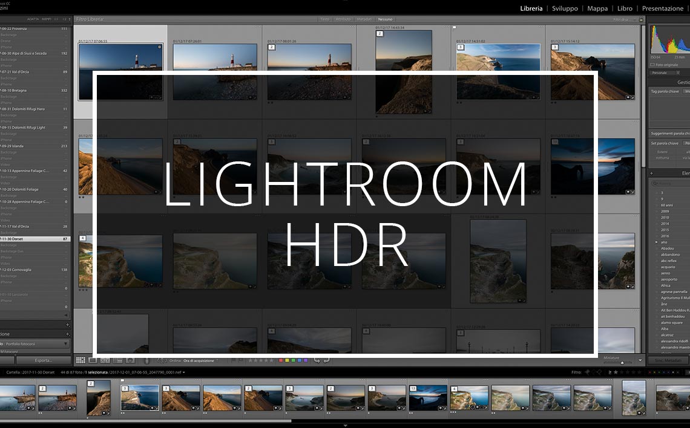
Task: Select the 07:06:55 lighthouse thumbnail in grid
Action: pos(120,71)
